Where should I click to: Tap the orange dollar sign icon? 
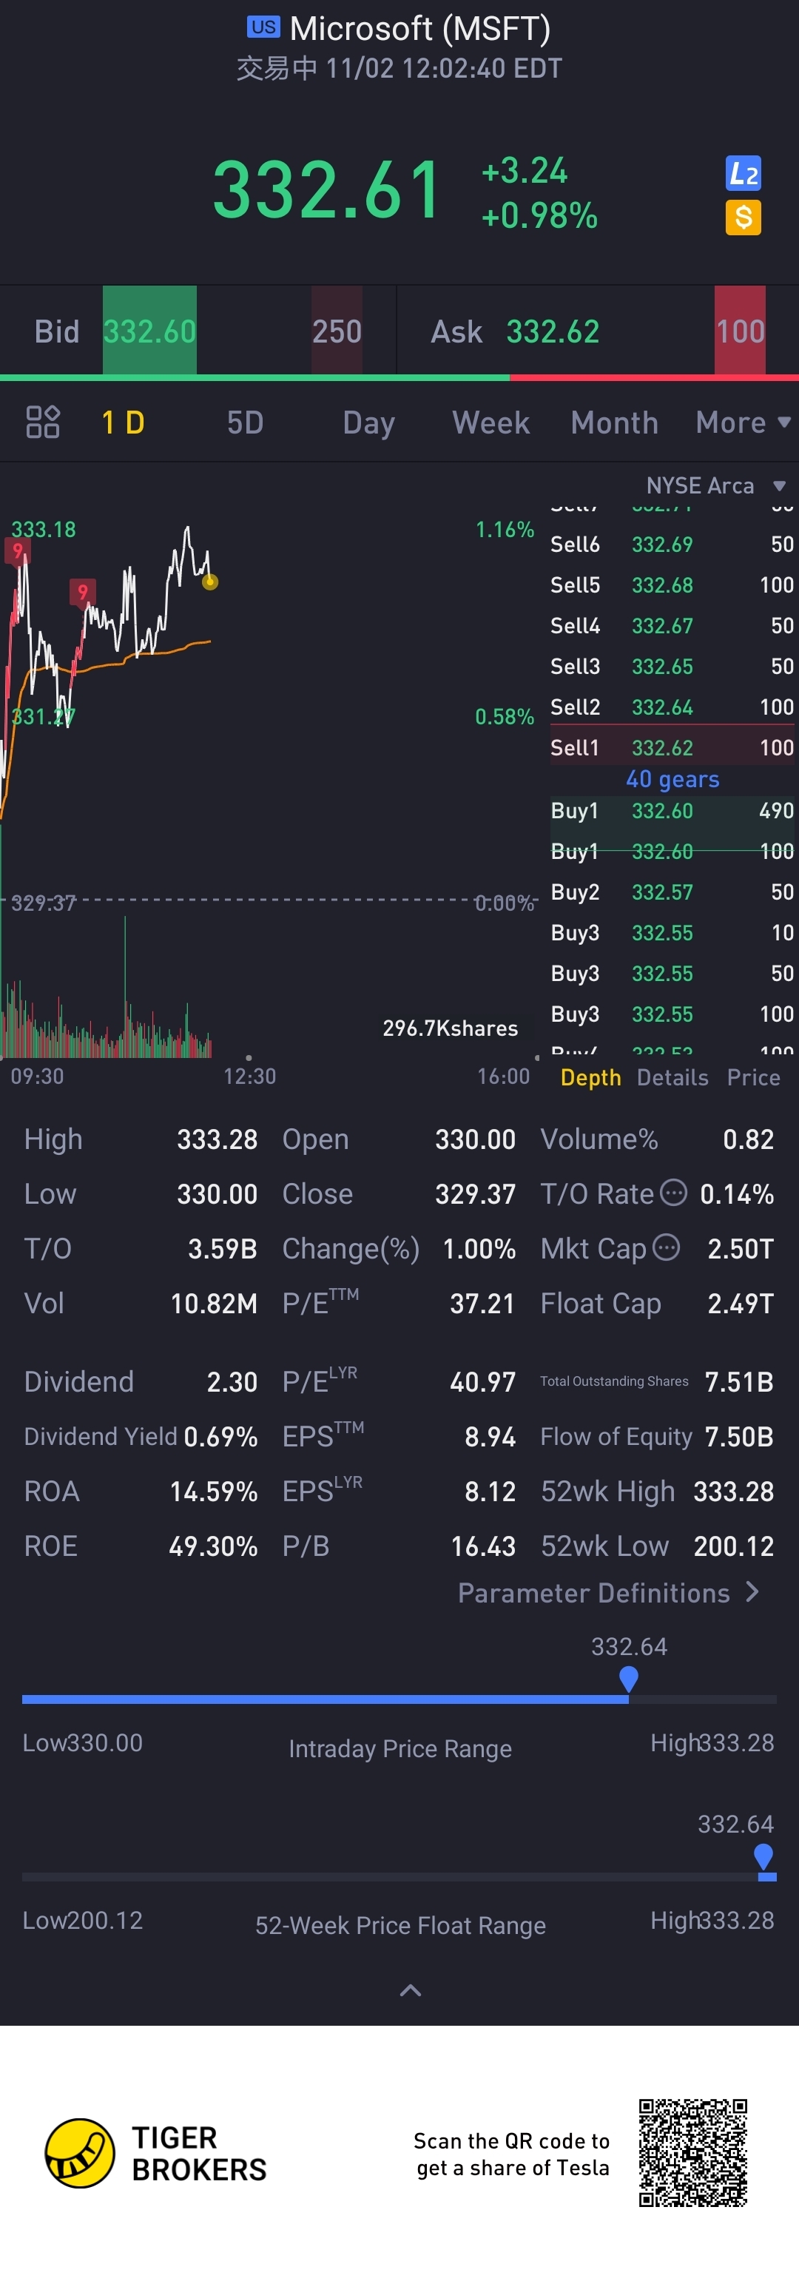(744, 217)
